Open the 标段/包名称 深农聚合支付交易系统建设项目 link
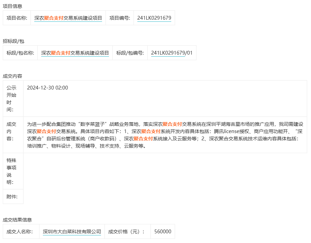This screenshot has height=243, width=311. pyautogui.click(x=75, y=53)
